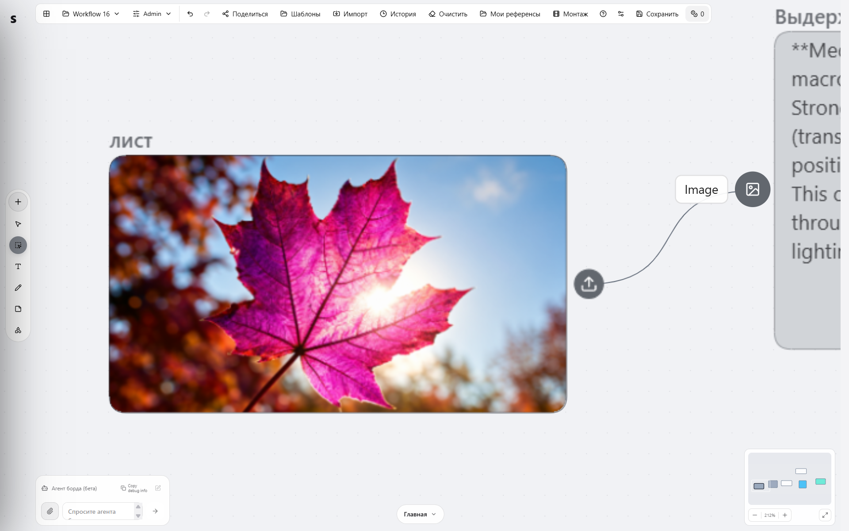Zoom in with the plus button
Screen dimensions: 849x531
coord(785,515)
